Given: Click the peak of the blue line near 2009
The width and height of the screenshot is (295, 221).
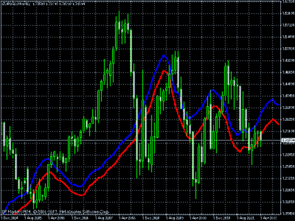Looking at the screenshot, I should 163,55.
